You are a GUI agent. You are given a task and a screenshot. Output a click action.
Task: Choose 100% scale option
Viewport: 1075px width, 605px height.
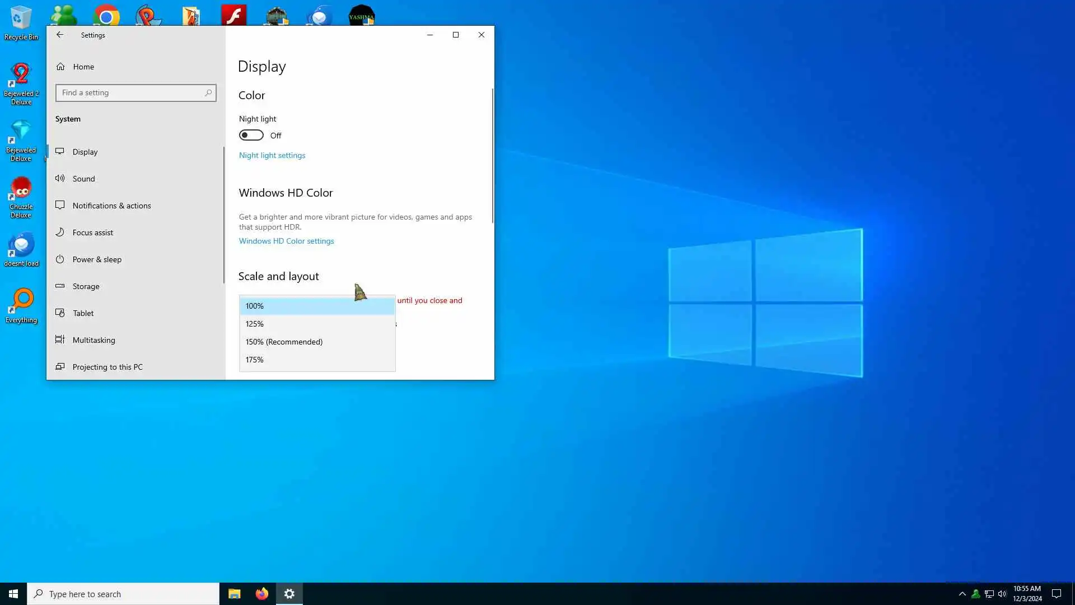[317, 306]
